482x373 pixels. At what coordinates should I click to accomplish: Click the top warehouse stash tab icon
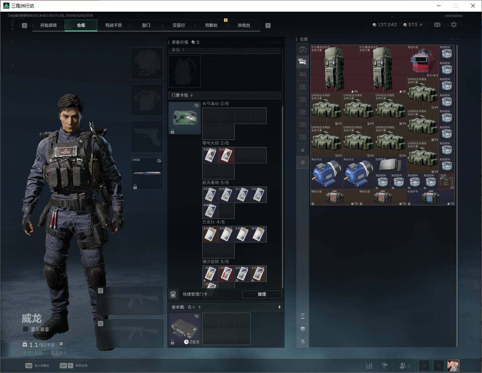coord(303,50)
